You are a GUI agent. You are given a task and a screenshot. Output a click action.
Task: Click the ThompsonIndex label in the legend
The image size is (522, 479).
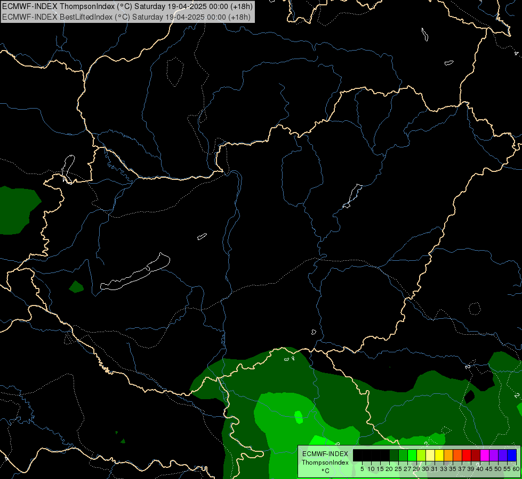[x=325, y=463]
